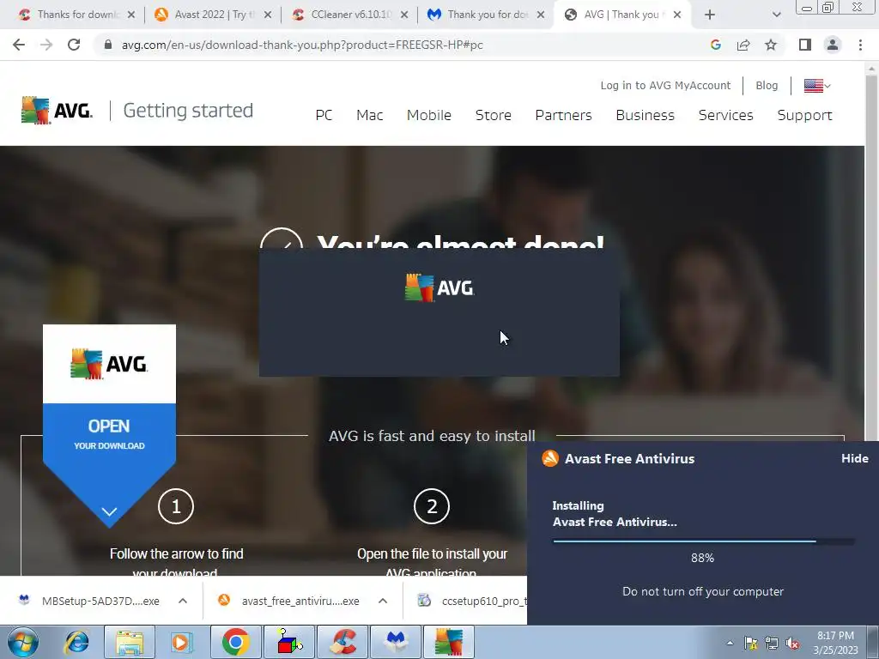The height and width of the screenshot is (659, 879).
Task: Click the Chrome taskbar icon
Action: pyautogui.click(x=236, y=642)
